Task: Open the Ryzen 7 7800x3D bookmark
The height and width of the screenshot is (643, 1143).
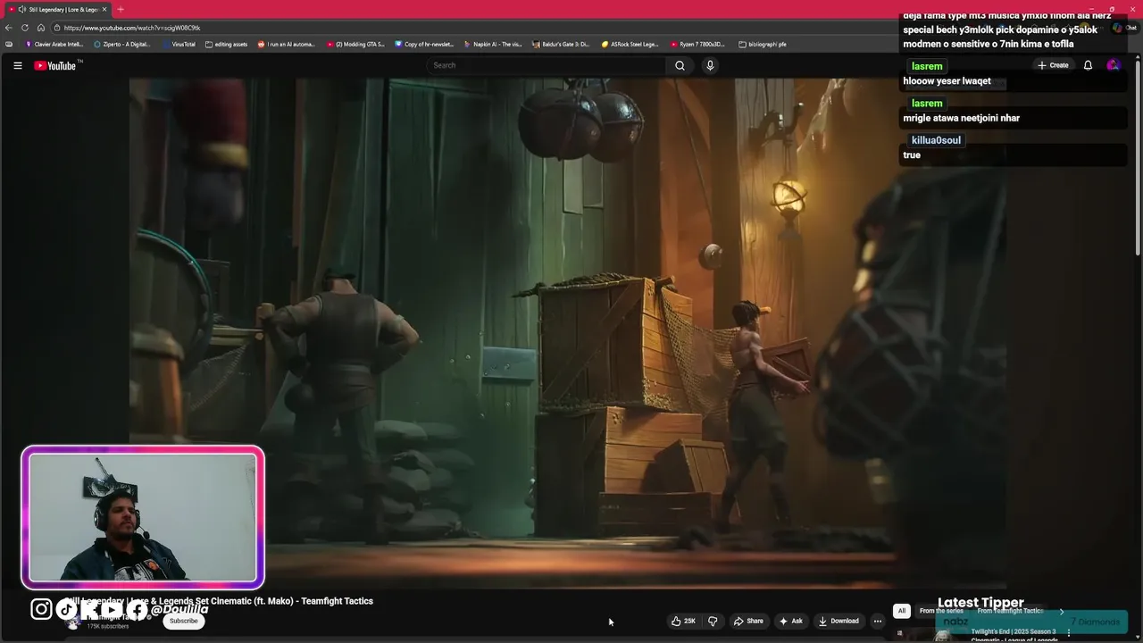Action: pyautogui.click(x=697, y=44)
